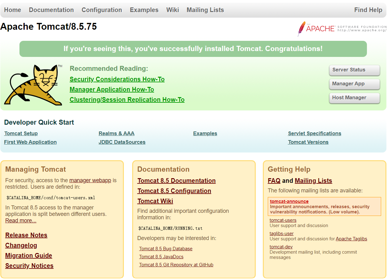Click the Apache Tomcat/8.5.75 heading
The height and width of the screenshot is (279, 387).
(48, 27)
